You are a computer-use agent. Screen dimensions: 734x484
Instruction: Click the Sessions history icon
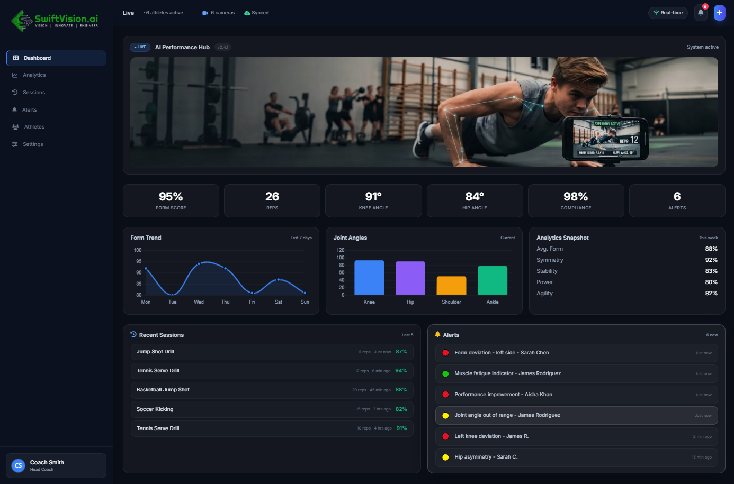(15, 93)
